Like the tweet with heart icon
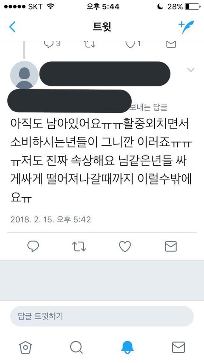 125,246
